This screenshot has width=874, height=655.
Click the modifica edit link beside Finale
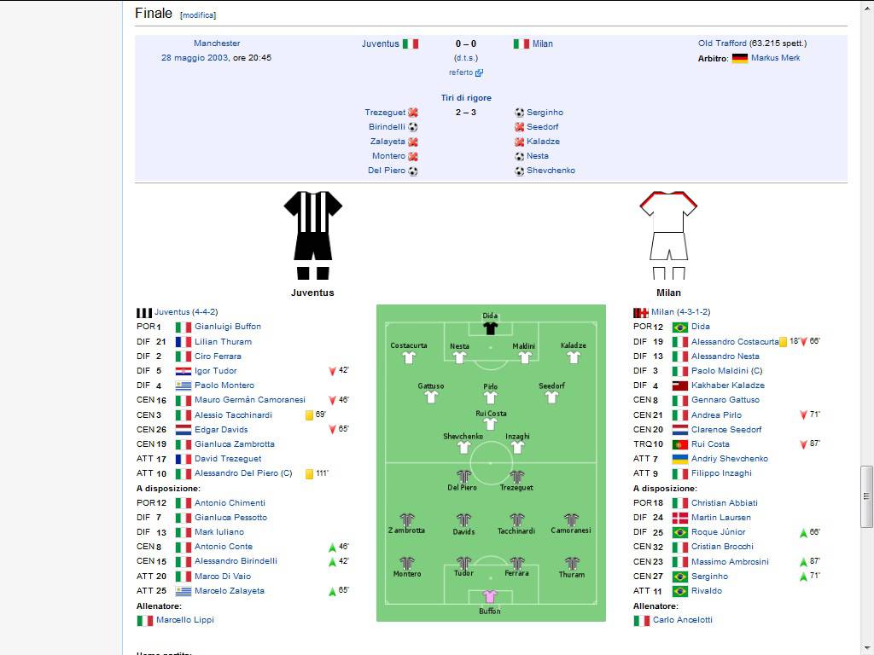pyautogui.click(x=198, y=15)
